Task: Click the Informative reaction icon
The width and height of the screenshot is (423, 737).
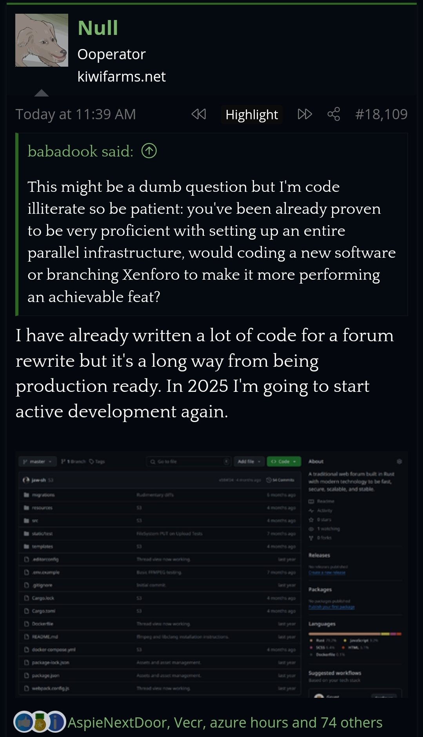Action: click(56, 722)
